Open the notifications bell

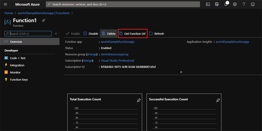coord(226,4)
